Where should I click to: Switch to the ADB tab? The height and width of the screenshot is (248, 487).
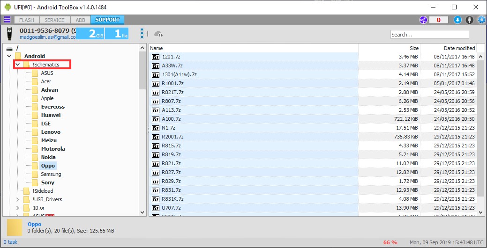coord(81,20)
